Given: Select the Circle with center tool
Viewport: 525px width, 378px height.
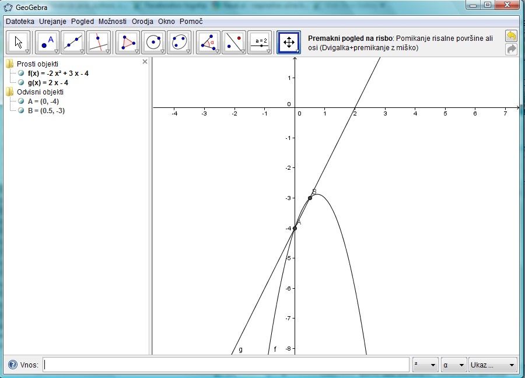Looking at the screenshot, I should [x=153, y=43].
